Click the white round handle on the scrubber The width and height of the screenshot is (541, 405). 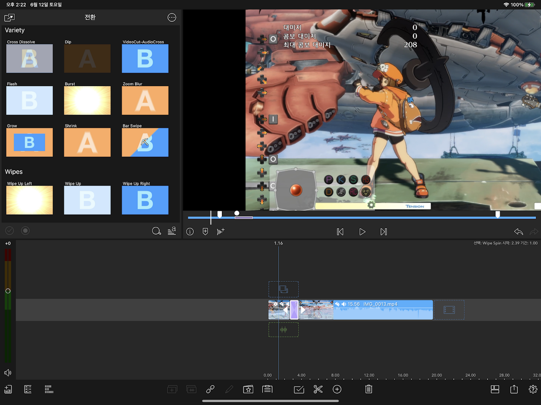pyautogui.click(x=237, y=213)
